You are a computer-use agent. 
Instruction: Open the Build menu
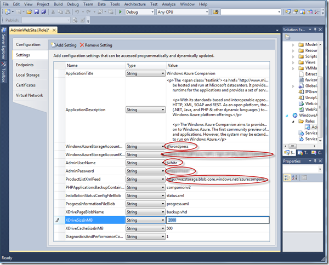[x=58, y=4]
